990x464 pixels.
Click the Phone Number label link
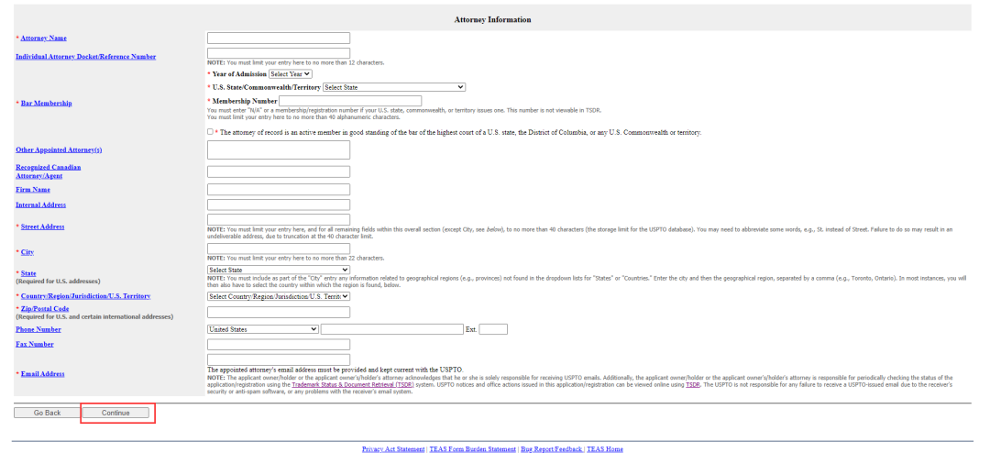click(x=38, y=329)
